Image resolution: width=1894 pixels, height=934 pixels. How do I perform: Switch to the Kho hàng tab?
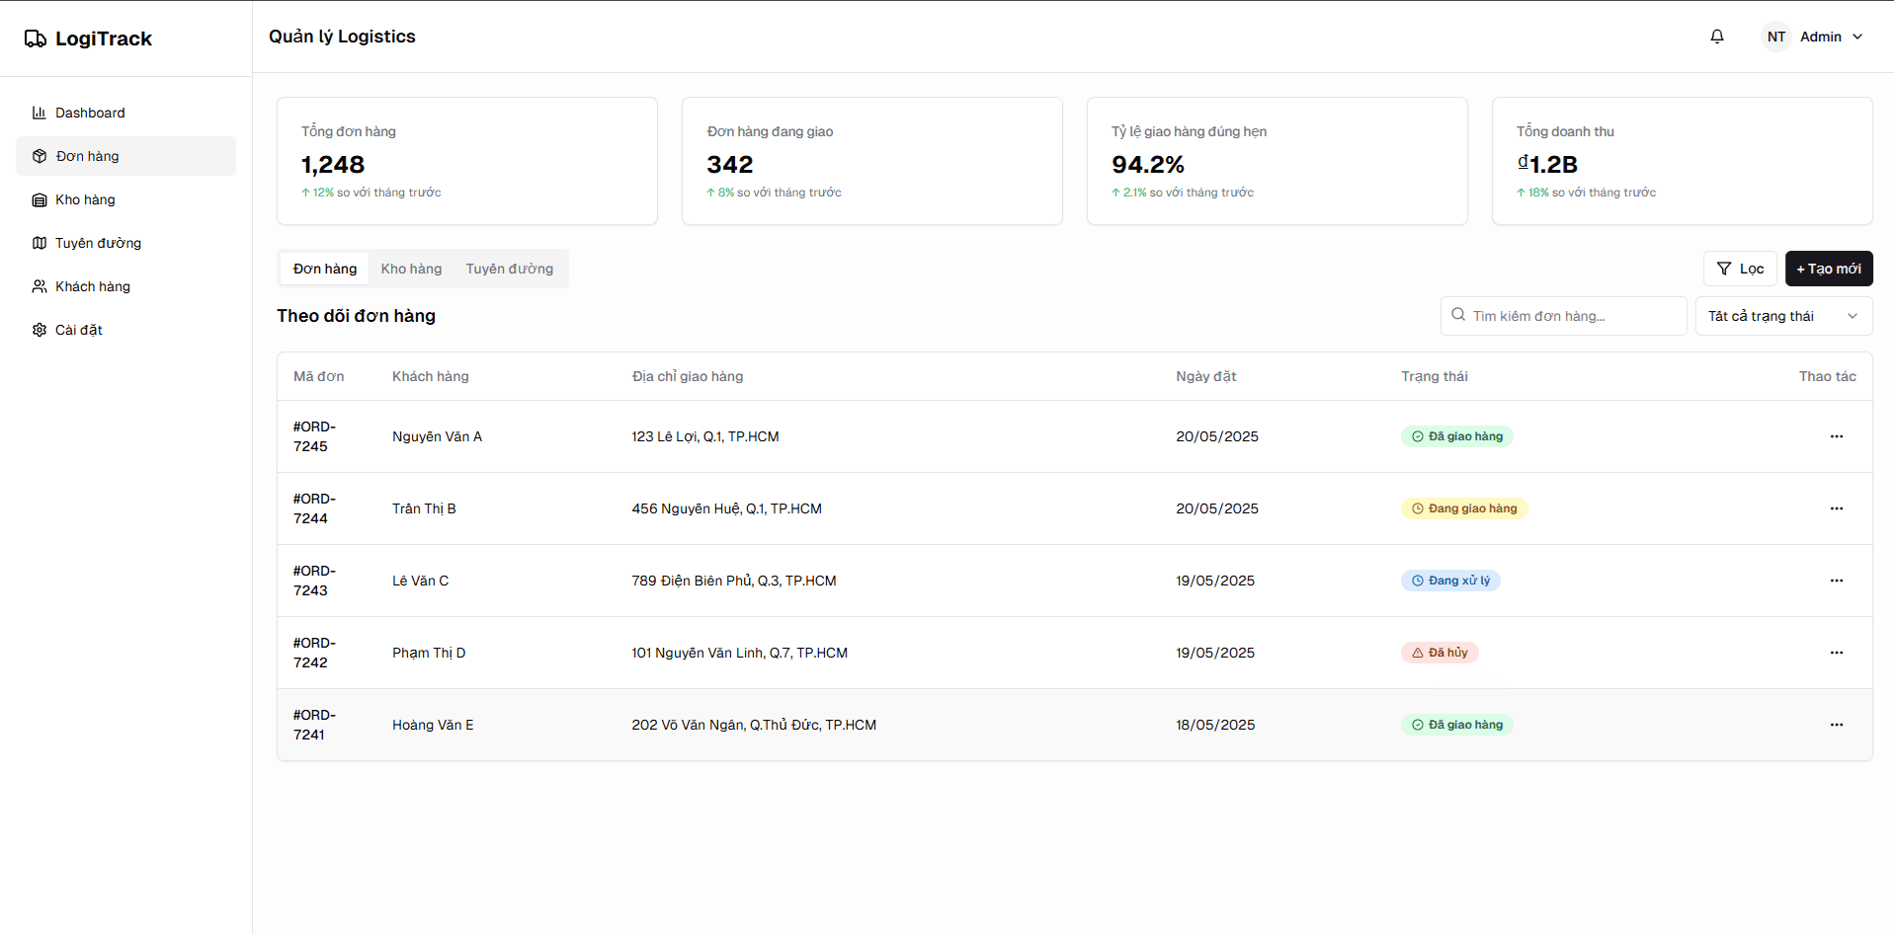tap(411, 269)
